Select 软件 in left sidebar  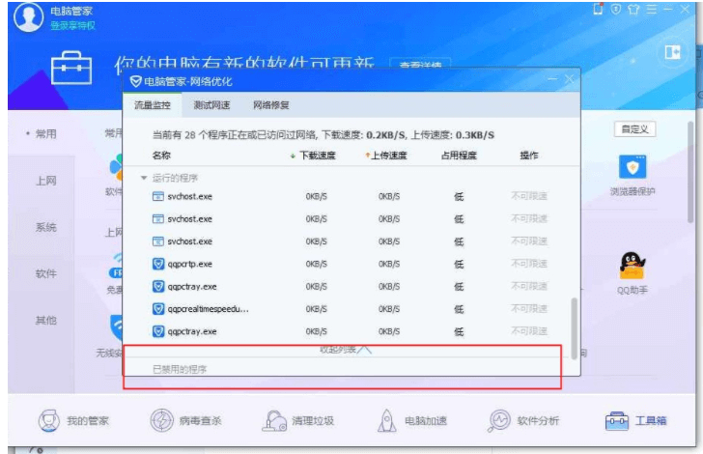click(45, 273)
